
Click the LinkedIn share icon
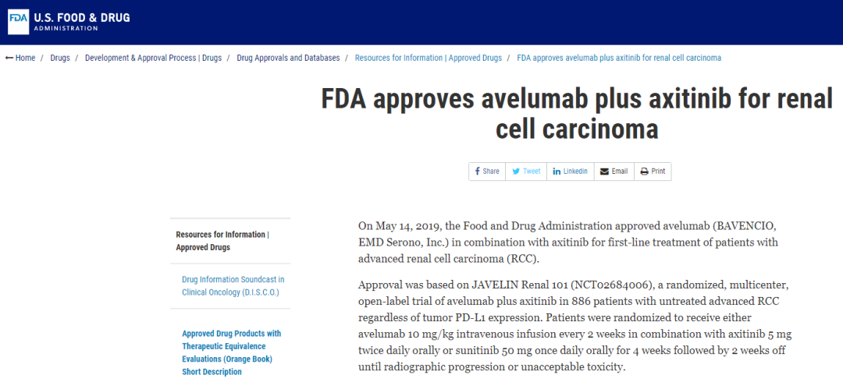557,172
